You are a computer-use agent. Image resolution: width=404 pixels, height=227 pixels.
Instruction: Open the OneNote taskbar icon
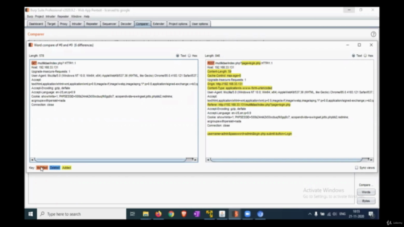click(196, 214)
